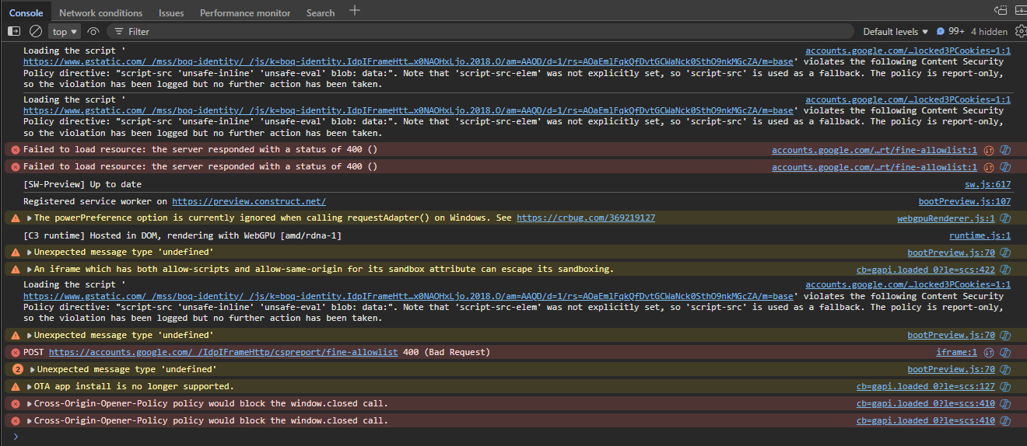Open source link webgpuRenderer.js:1
The height and width of the screenshot is (446, 1027).
coord(946,218)
